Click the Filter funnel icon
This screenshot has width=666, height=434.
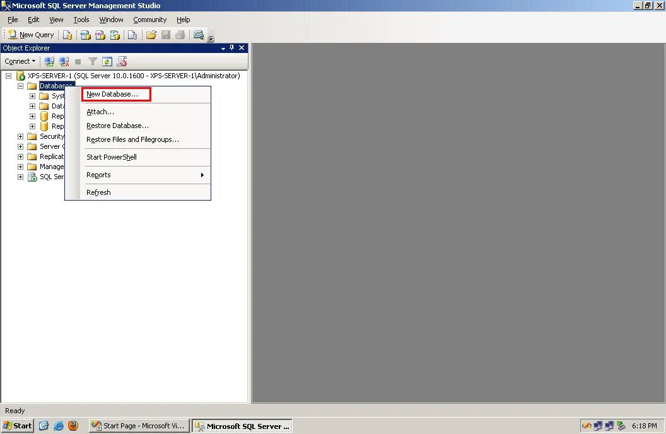pyautogui.click(x=93, y=62)
